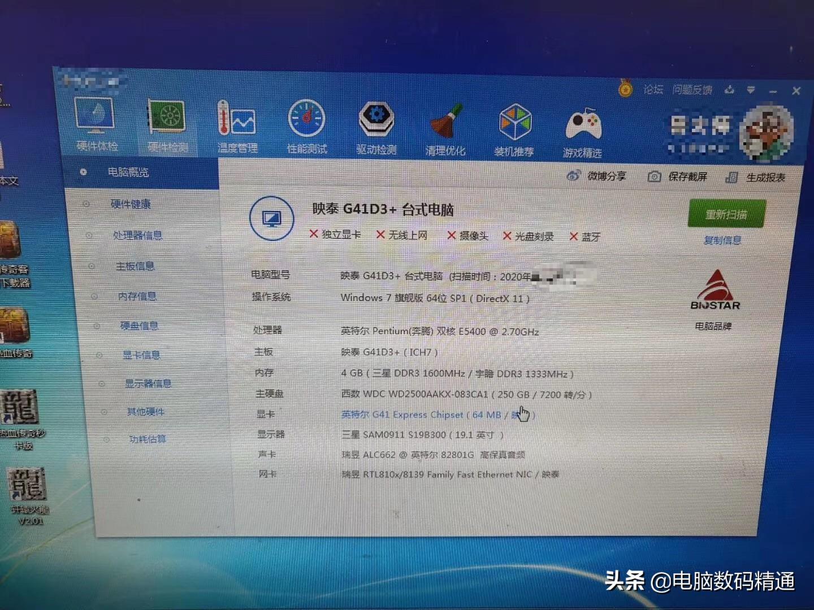Open the 传奇客下载器 desktop shortcut
Screen dimensions: 814x610
(14, 254)
